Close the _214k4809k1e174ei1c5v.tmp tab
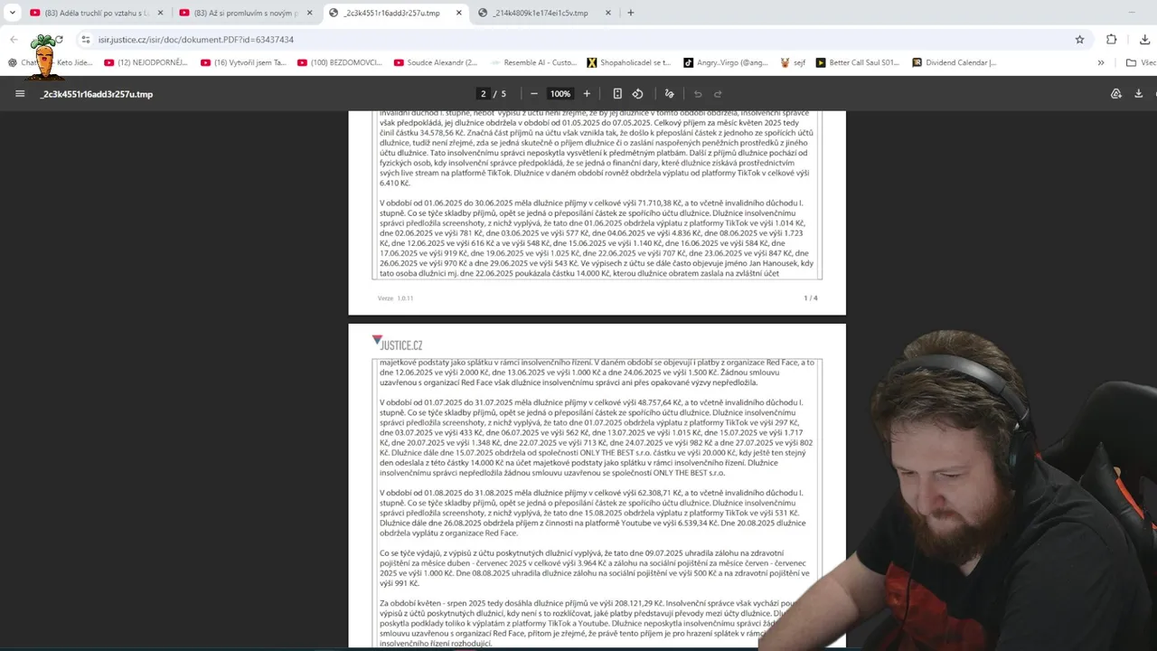The height and width of the screenshot is (651, 1157). click(607, 13)
